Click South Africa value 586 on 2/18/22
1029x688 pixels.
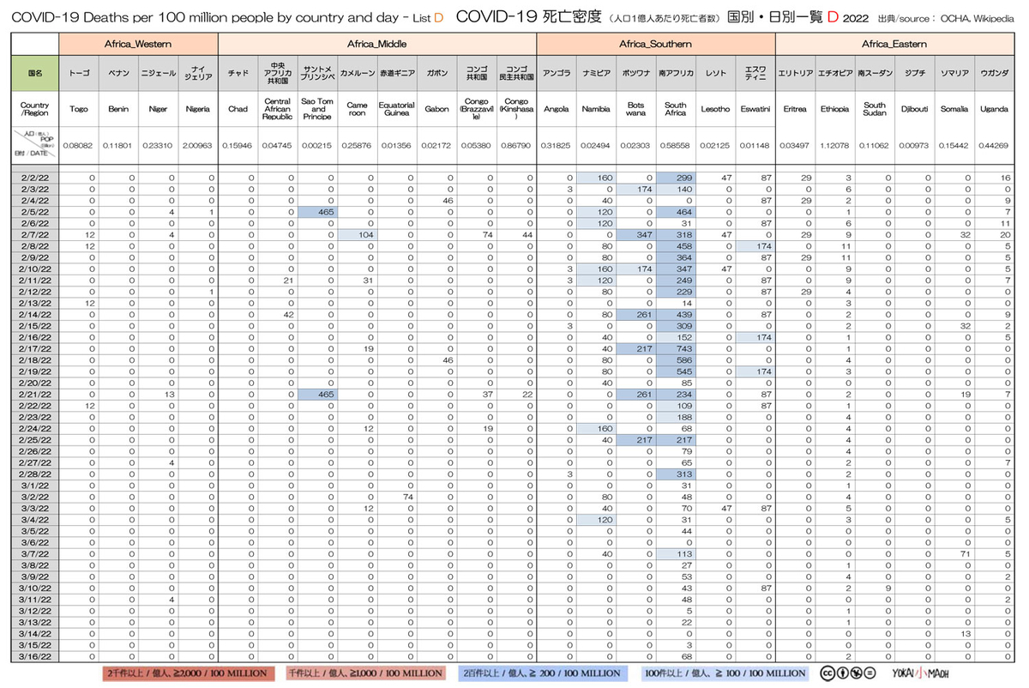(675, 359)
